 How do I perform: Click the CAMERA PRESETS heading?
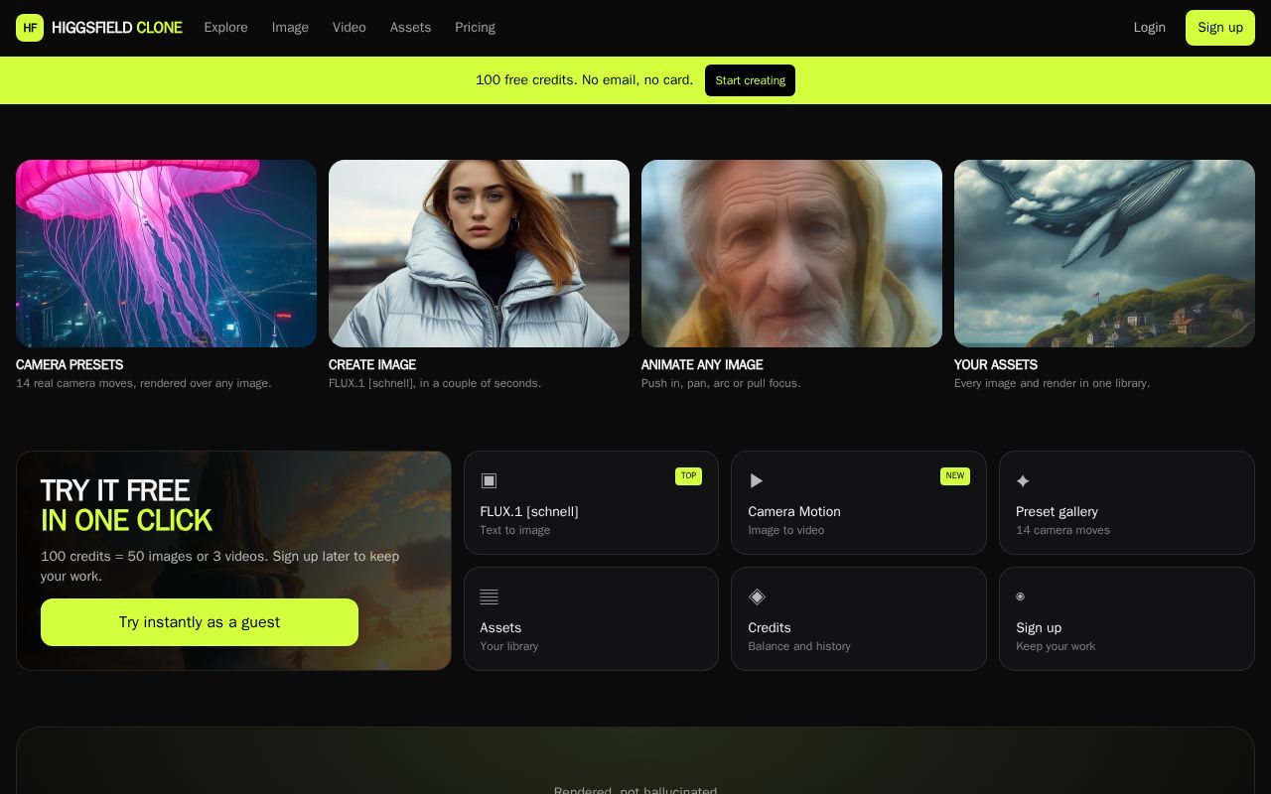click(70, 365)
